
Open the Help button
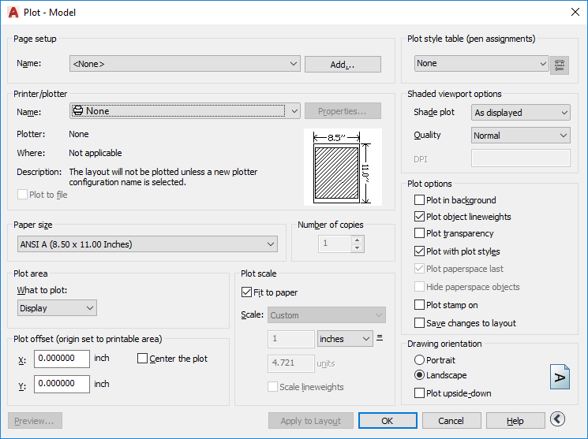click(x=515, y=421)
